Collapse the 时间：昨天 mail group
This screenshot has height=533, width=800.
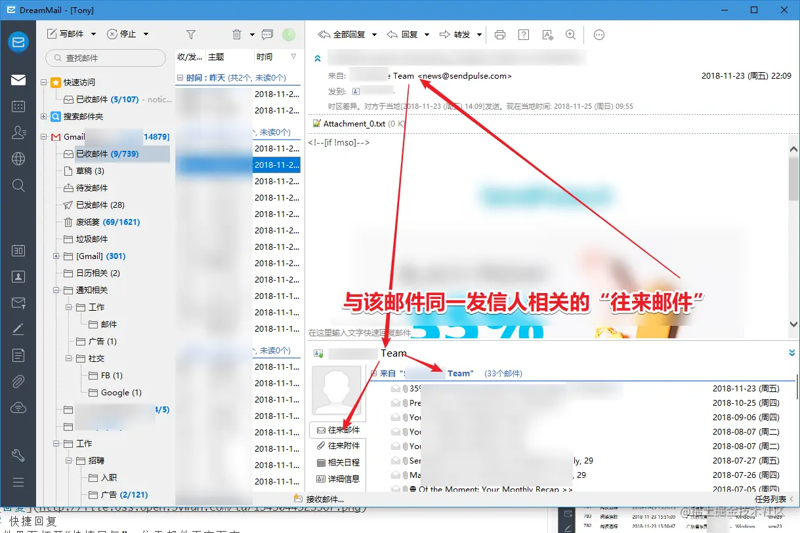(180, 77)
